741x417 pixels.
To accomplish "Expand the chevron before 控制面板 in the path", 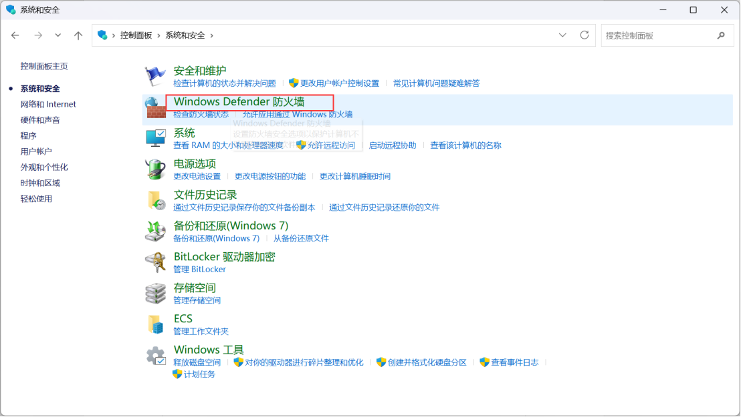I will [114, 35].
